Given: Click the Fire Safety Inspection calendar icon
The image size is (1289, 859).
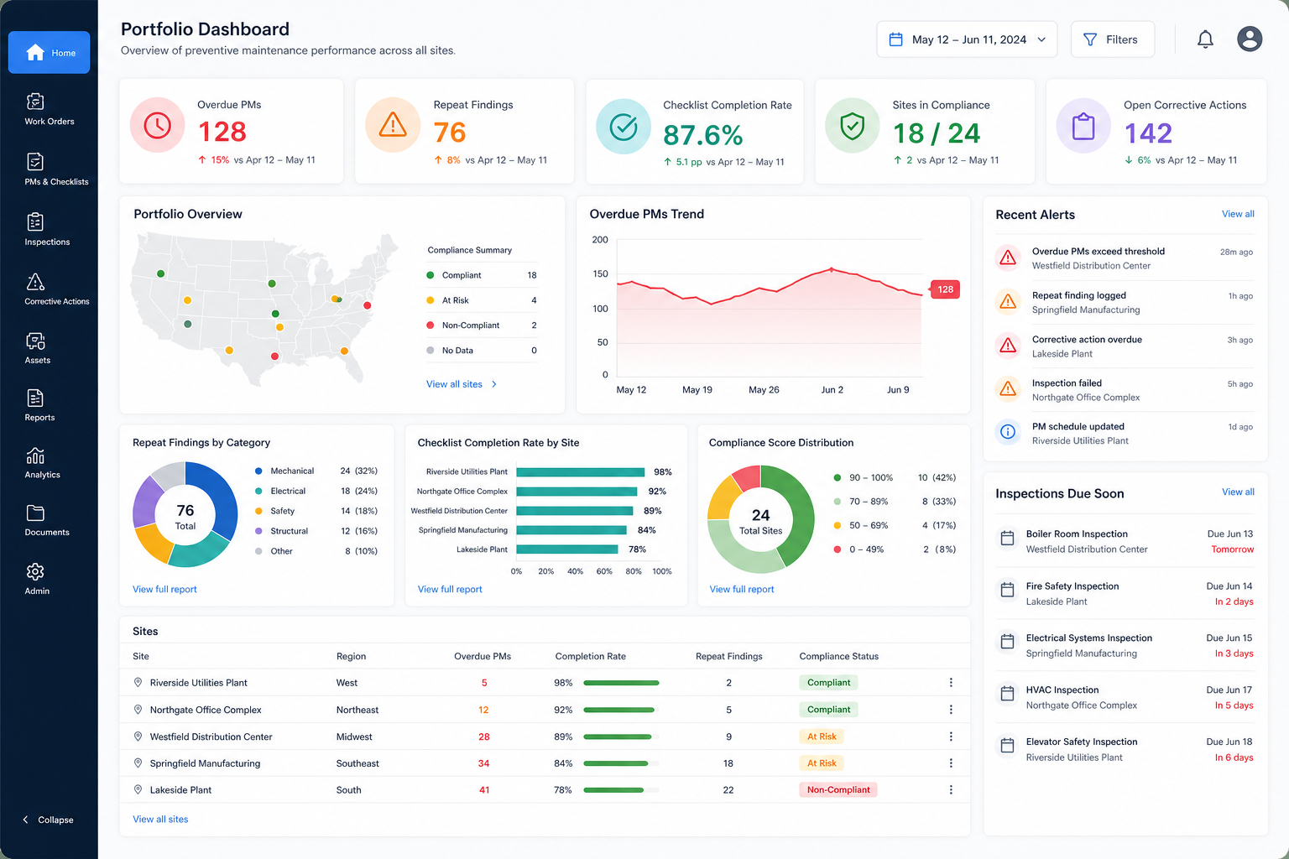Looking at the screenshot, I should [x=1007, y=591].
